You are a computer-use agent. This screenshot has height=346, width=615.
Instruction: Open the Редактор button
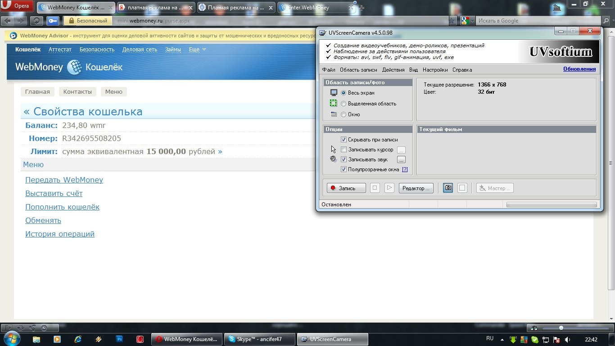pyautogui.click(x=416, y=188)
